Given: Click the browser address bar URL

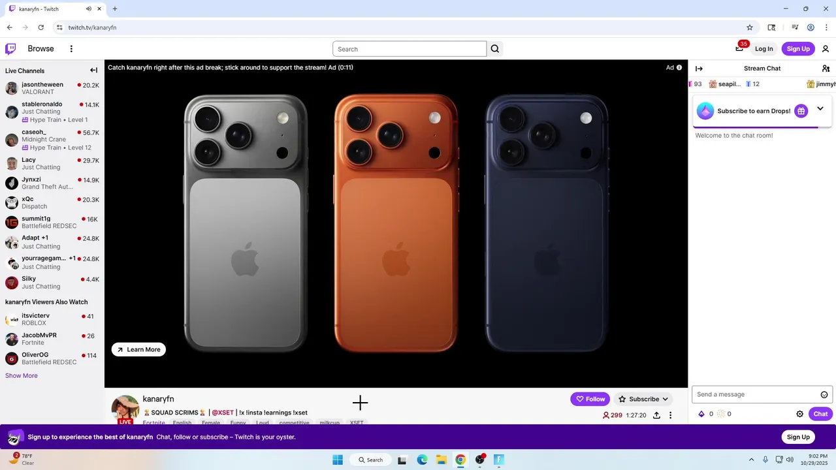Looking at the screenshot, I should [92, 27].
